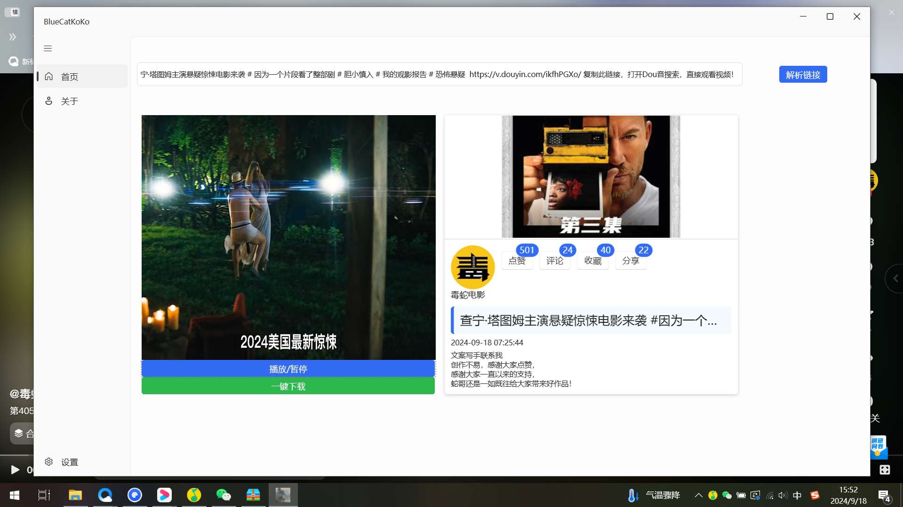Toggle fullscreen in the background video player
903x507 pixels.
885,469
